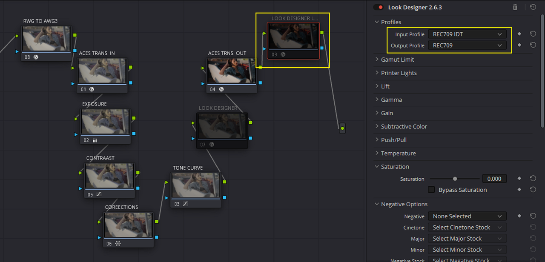Enable the Bypass Saturation checkbox

431,190
